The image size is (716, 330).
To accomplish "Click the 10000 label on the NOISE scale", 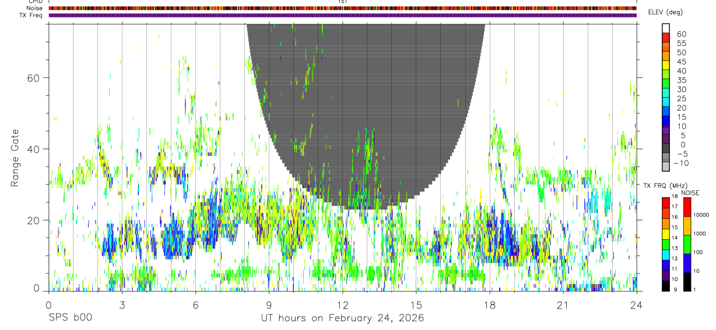I will tap(702, 215).
